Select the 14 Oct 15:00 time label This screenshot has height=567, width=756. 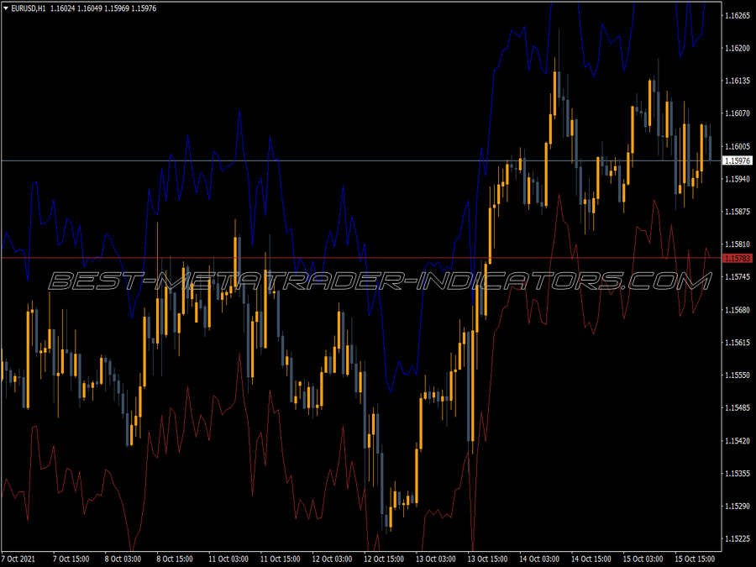click(591, 559)
